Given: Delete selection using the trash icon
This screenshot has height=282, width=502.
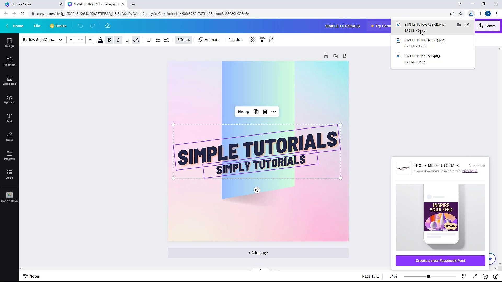Looking at the screenshot, I should click(265, 111).
